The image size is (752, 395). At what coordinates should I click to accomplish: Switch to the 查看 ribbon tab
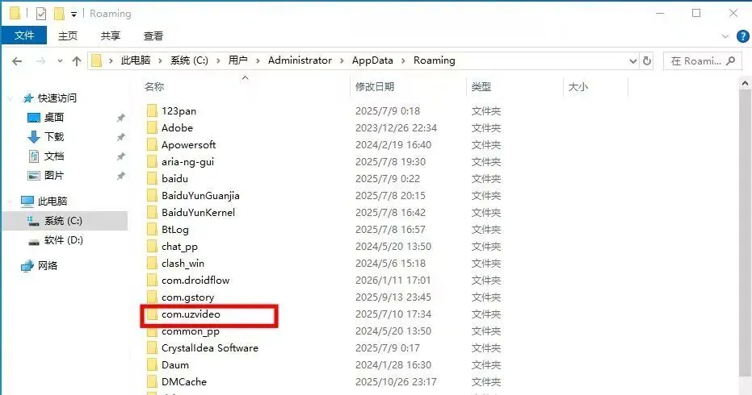point(153,35)
